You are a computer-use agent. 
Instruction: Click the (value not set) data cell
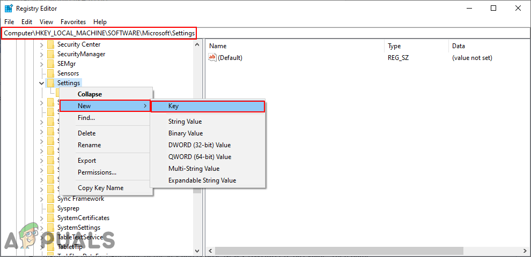(472, 58)
